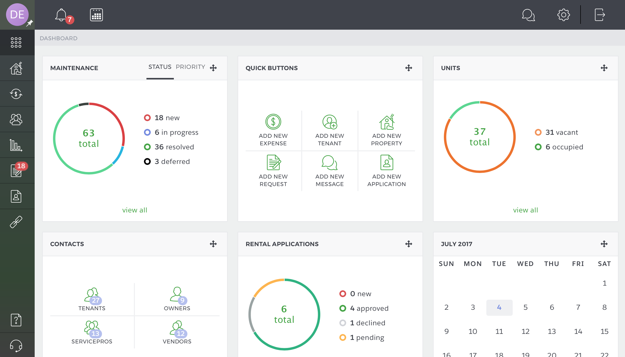Select the Status tab in Maintenance

coord(160,67)
